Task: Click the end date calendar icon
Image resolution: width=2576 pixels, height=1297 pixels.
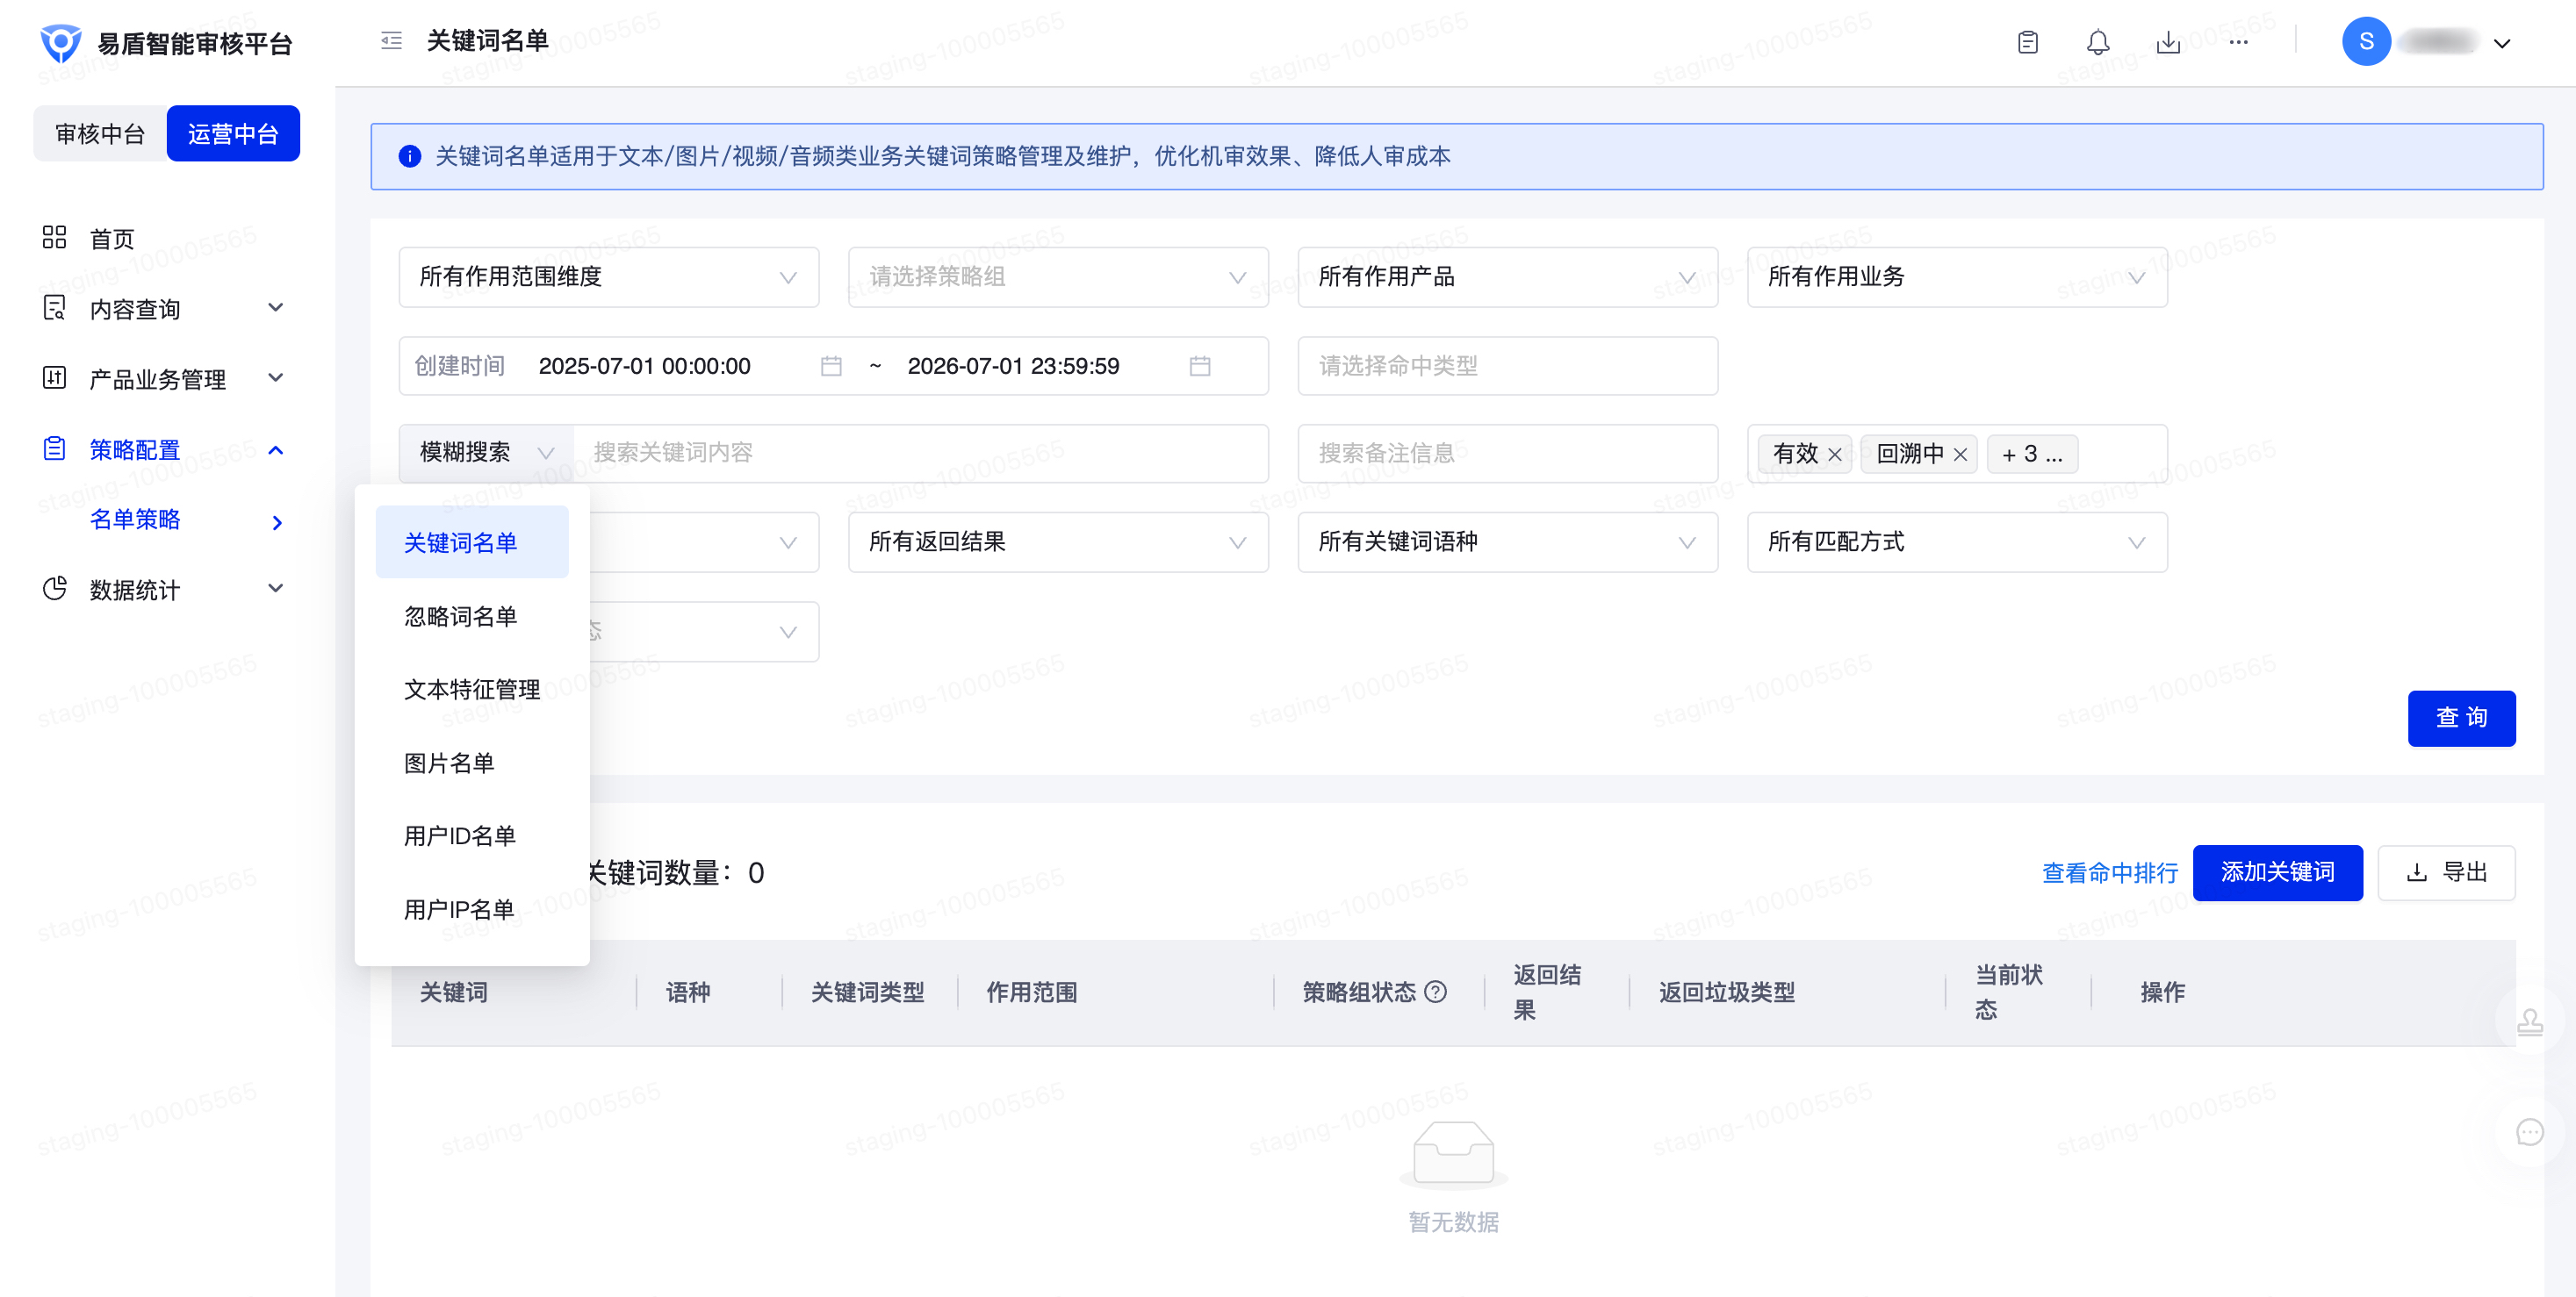Action: (x=1200, y=366)
